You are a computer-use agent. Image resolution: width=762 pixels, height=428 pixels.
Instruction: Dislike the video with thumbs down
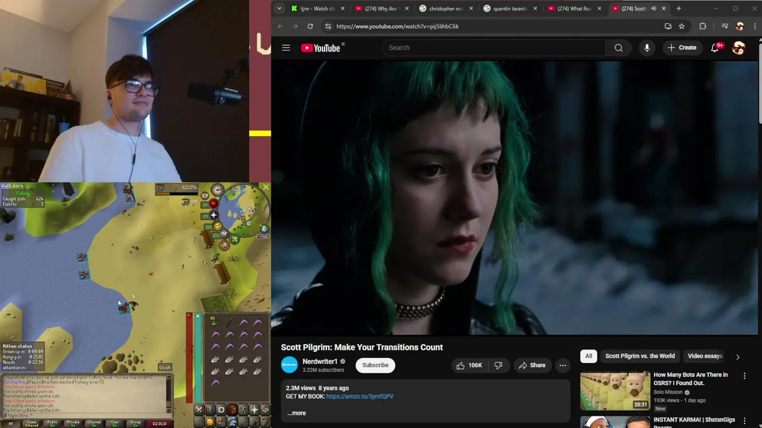coord(498,366)
